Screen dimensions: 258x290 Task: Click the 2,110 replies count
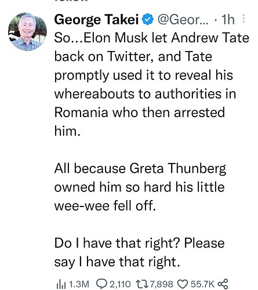point(120,284)
